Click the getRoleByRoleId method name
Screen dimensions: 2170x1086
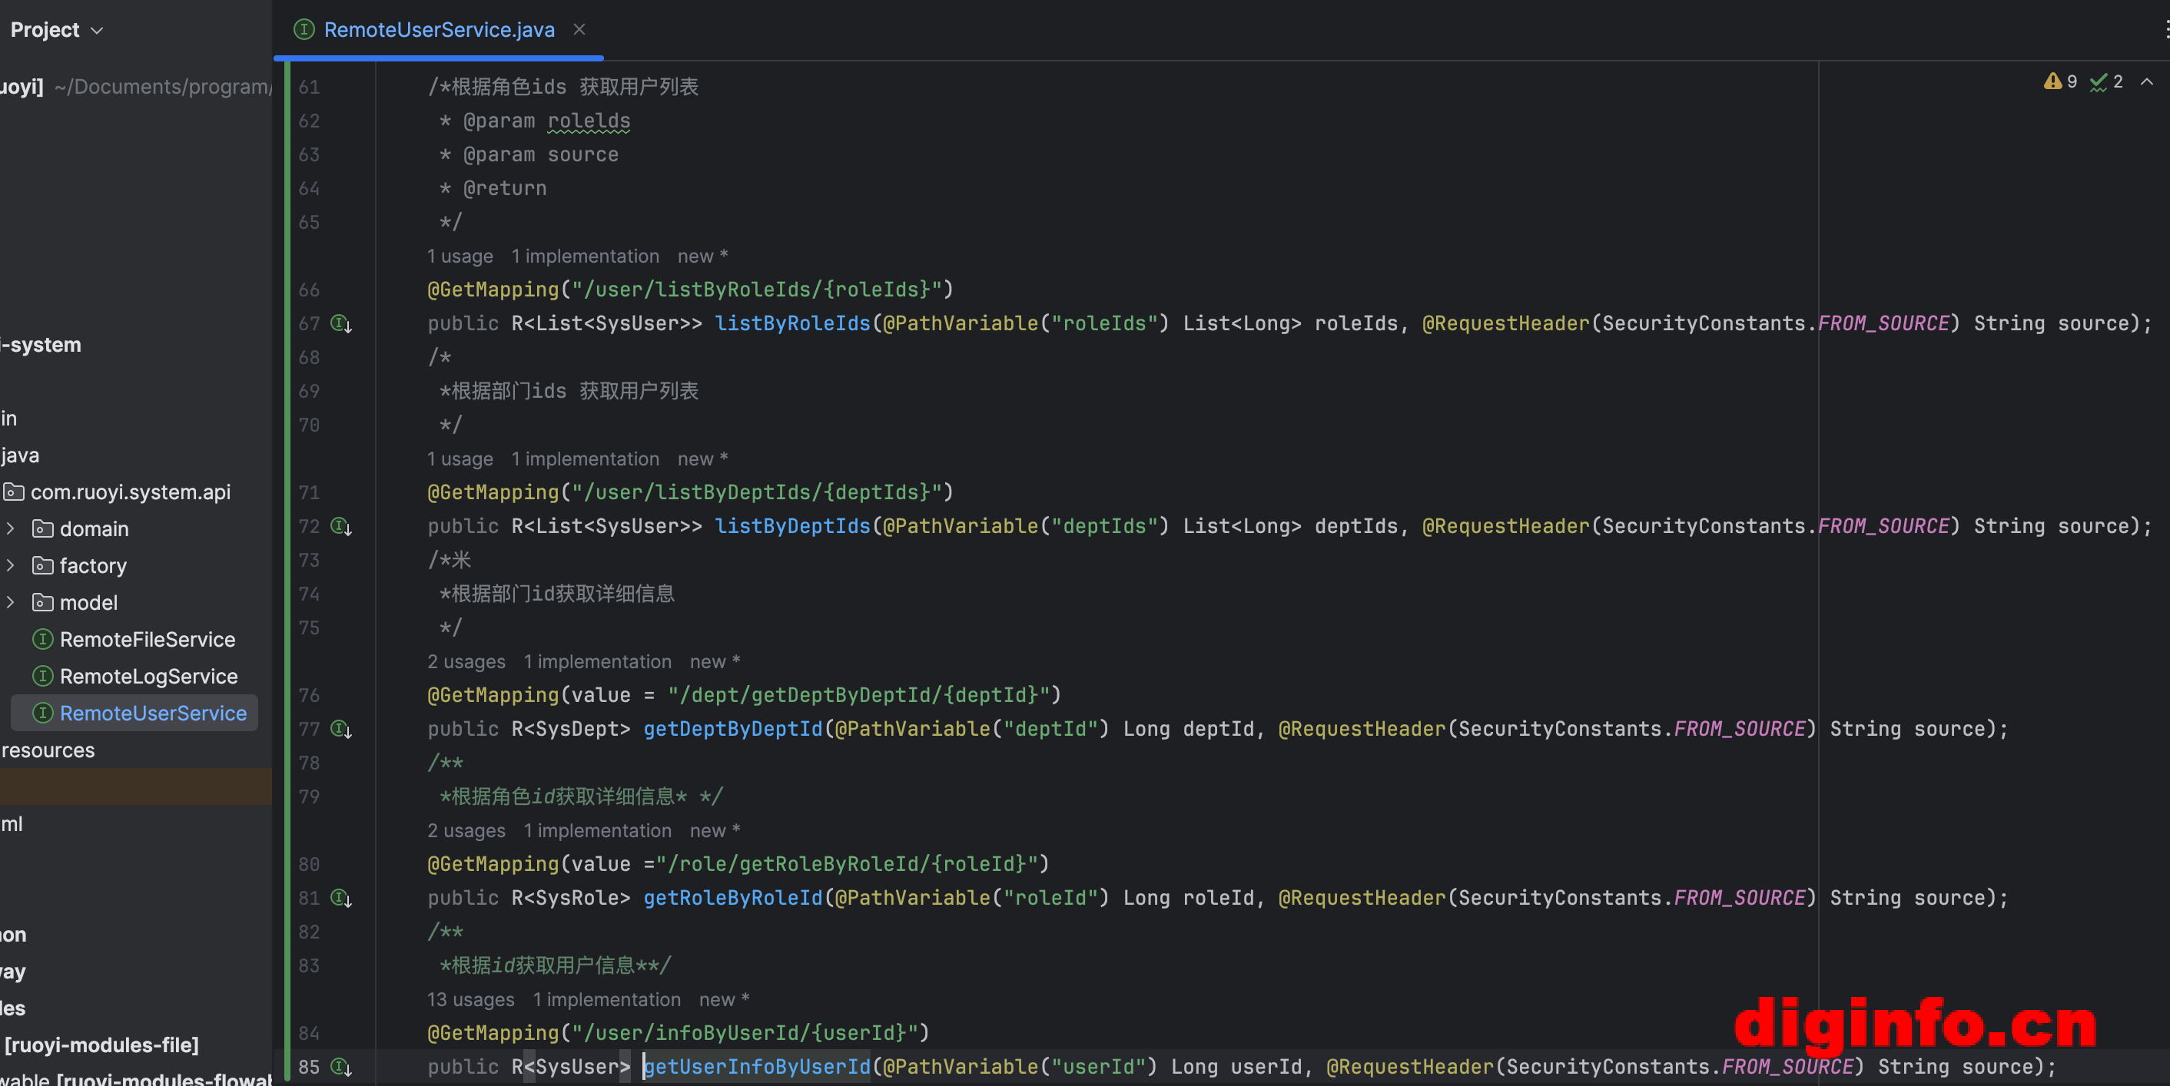[x=732, y=899]
